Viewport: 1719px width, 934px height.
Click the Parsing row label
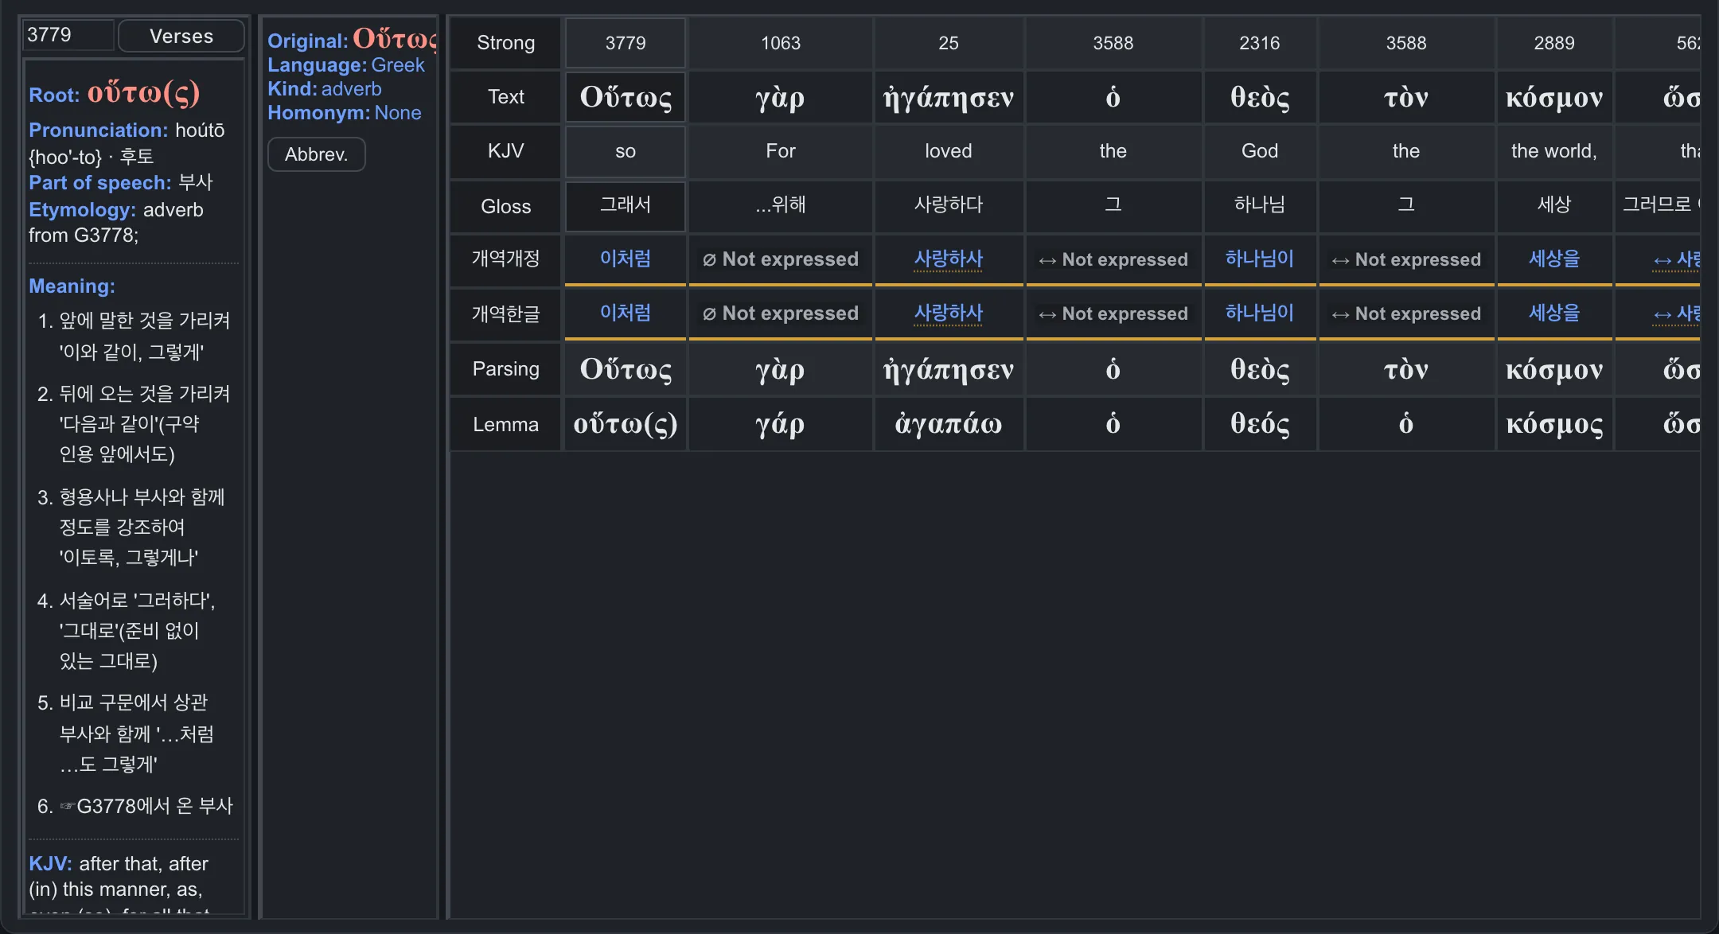506,369
